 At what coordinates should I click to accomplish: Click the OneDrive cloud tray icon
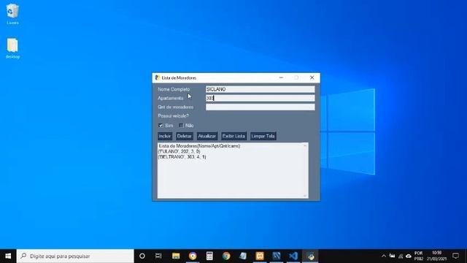click(x=409, y=256)
